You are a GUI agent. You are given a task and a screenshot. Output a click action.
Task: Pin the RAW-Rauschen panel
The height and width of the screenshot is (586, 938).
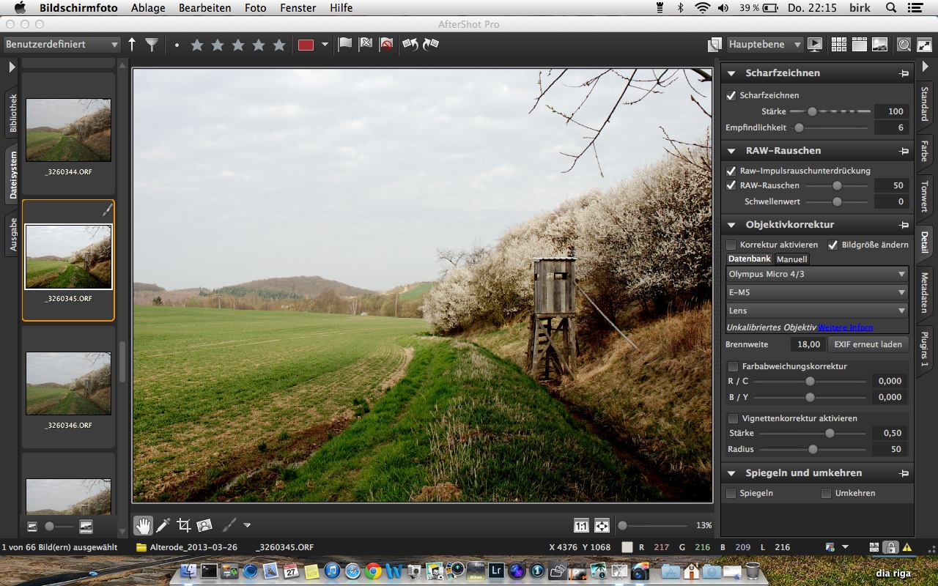tap(904, 151)
